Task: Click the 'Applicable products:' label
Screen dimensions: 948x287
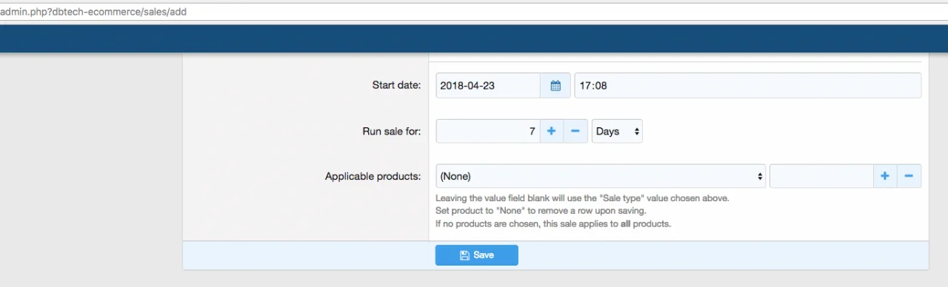Action: 373,176
